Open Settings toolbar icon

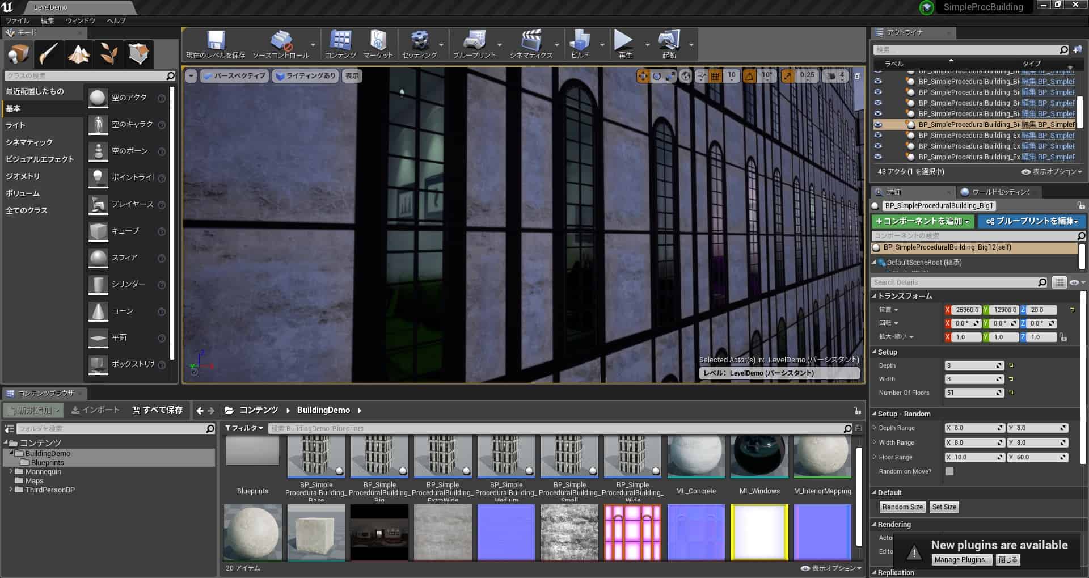click(420, 44)
